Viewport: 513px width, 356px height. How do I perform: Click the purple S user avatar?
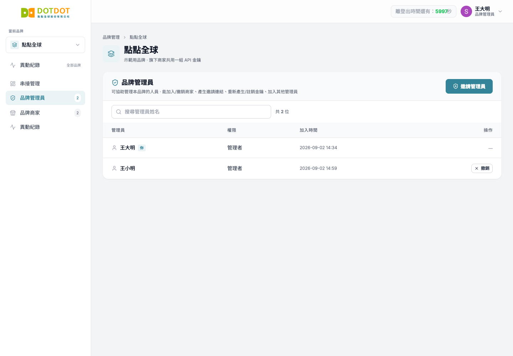tap(466, 11)
